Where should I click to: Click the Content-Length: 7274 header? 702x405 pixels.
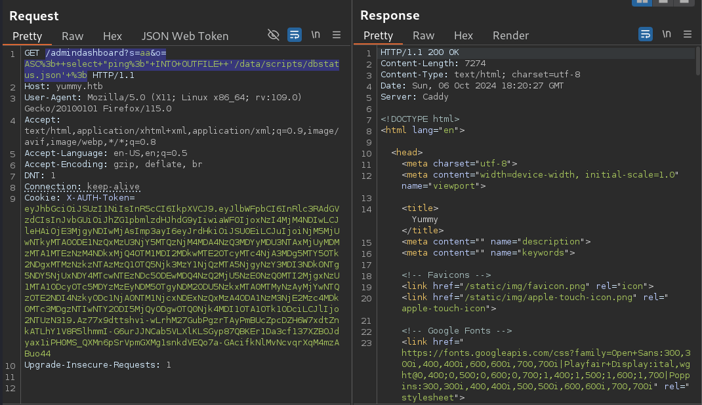point(433,64)
